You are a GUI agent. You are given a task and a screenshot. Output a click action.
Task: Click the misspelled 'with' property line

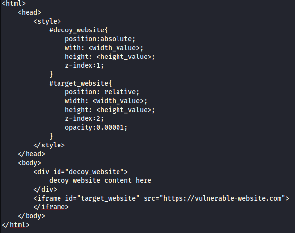click(x=104, y=48)
